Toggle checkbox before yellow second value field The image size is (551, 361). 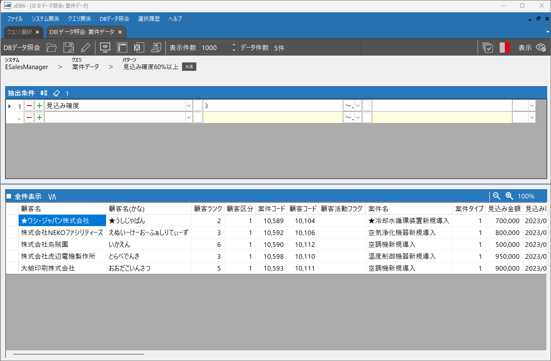pyautogui.click(x=367, y=118)
